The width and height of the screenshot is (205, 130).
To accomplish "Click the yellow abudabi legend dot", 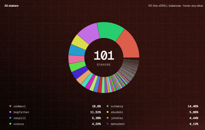I will coord(108,112).
